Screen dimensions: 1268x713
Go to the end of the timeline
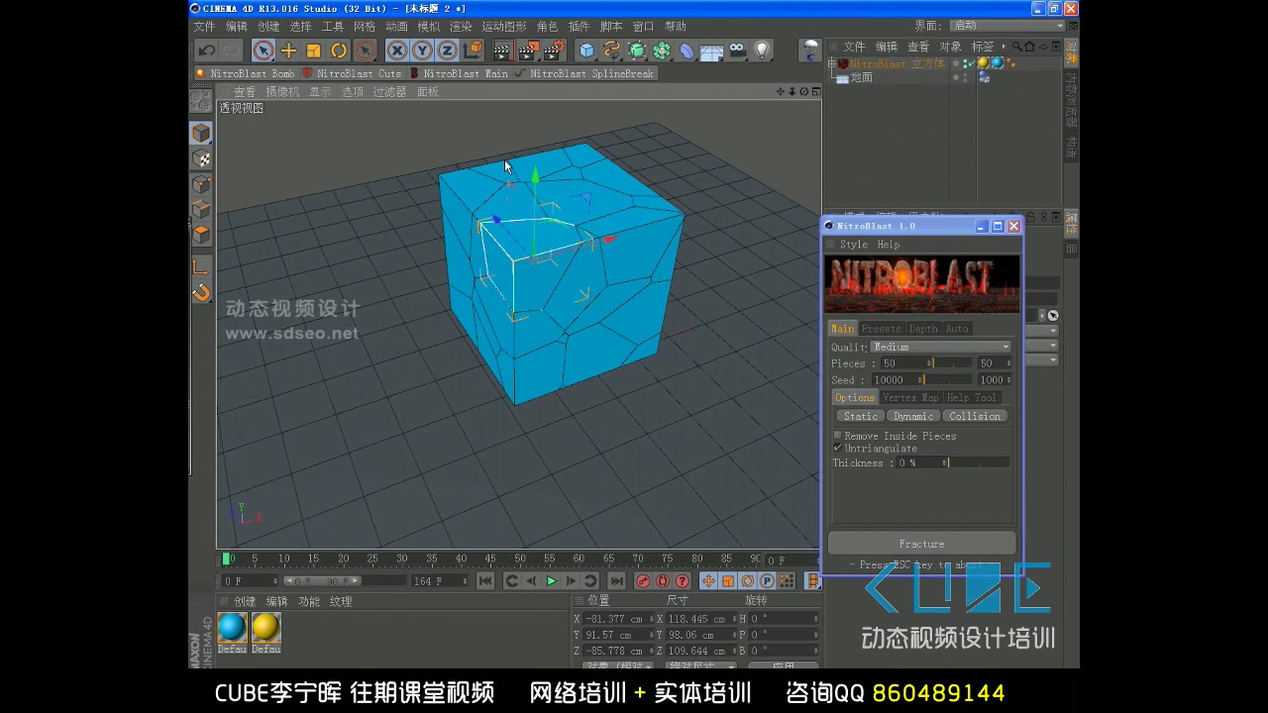(x=616, y=581)
